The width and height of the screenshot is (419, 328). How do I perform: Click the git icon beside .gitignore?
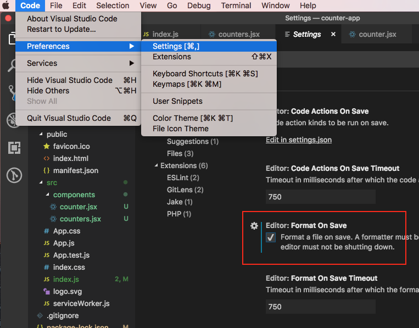[x=40, y=316]
